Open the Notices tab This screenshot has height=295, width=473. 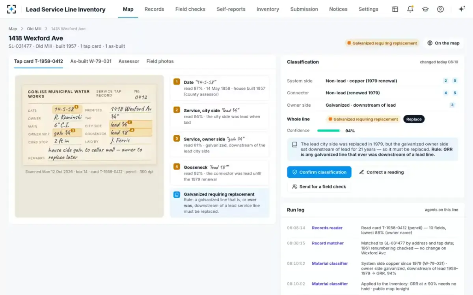pos(338,9)
